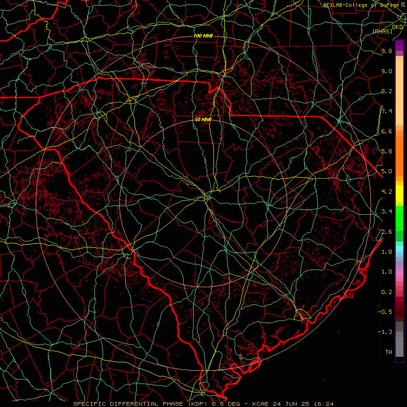The image size is (407, 407).
Task: Click the 8.2 legend value
Action: tap(387, 91)
